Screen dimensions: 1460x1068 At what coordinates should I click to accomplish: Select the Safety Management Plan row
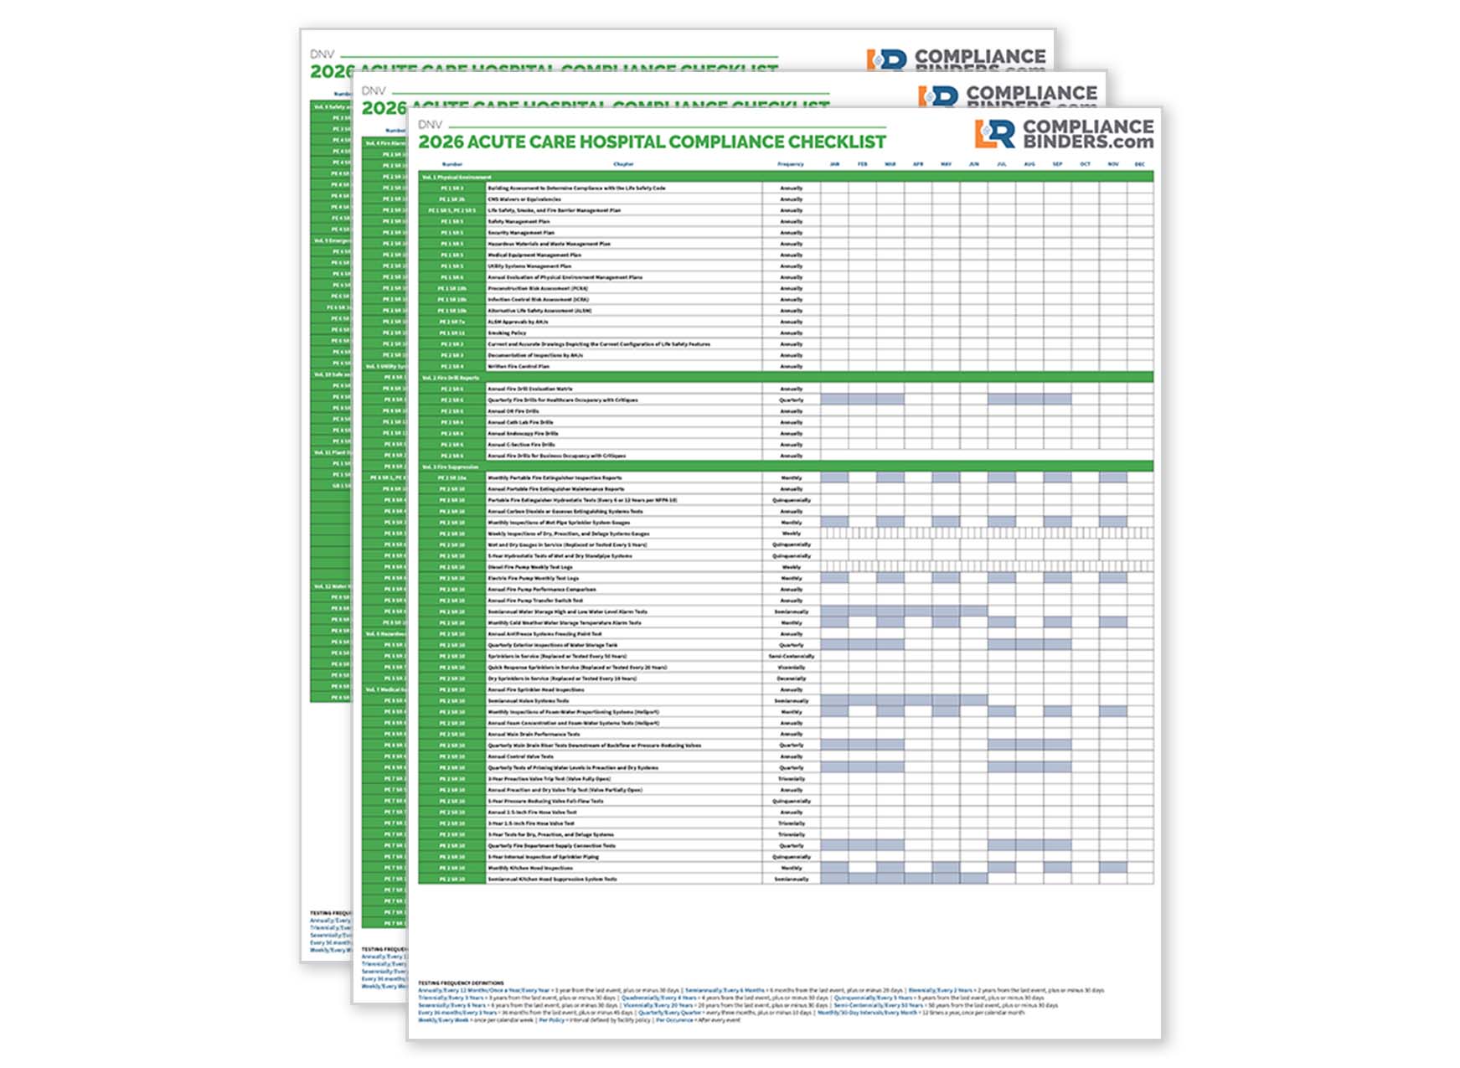tap(518, 222)
